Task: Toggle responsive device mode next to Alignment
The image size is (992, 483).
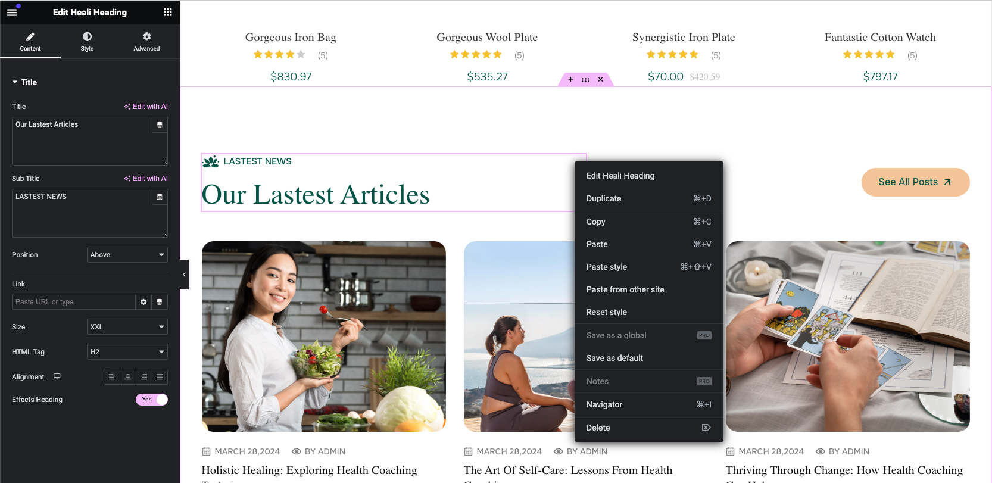Action: point(57,376)
